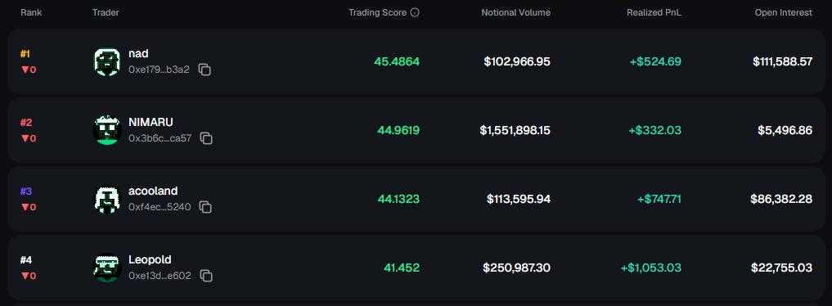This screenshot has width=832, height=306.
Task: Sort by Realized PnL column header
Action: pyautogui.click(x=654, y=12)
